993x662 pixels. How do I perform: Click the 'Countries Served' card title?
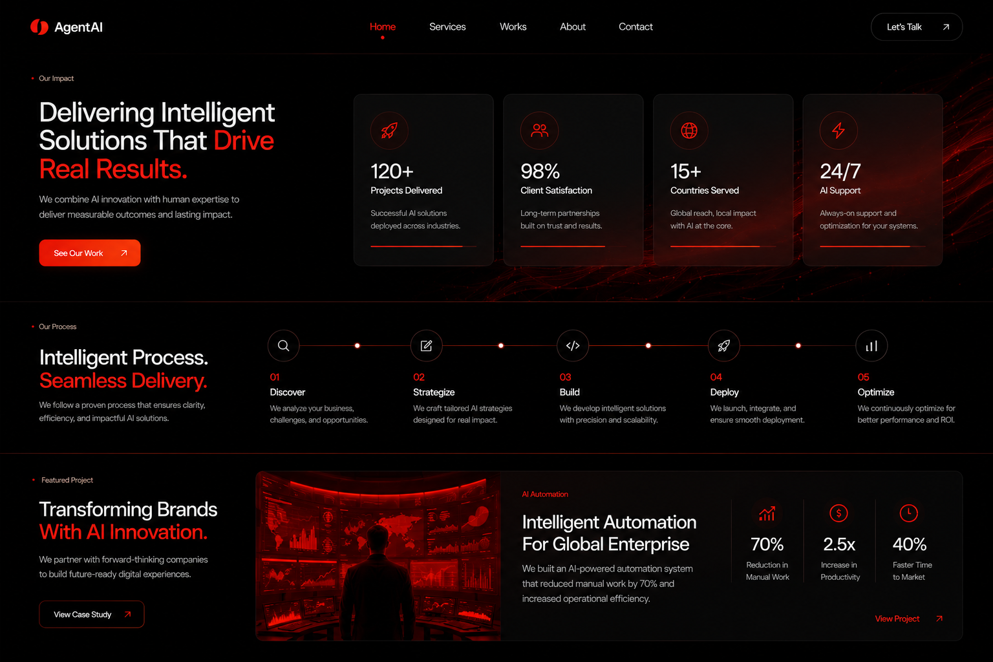[x=704, y=191]
